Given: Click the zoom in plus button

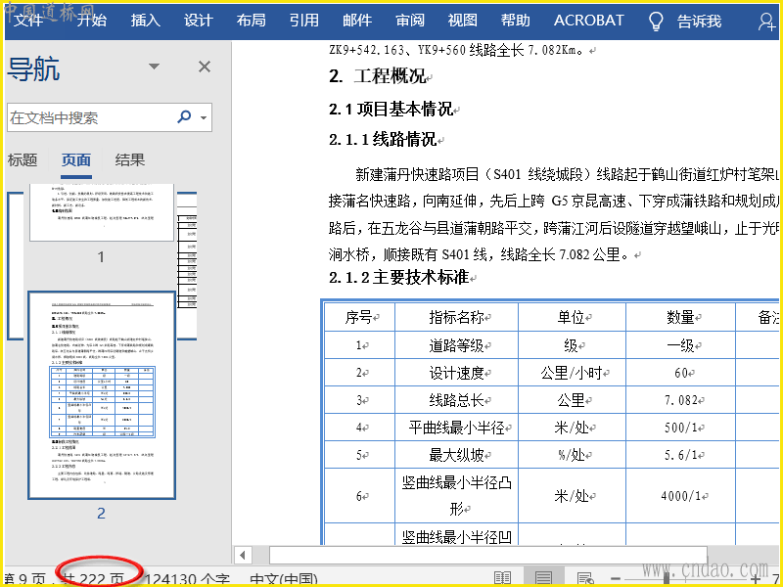Looking at the screenshot, I should (x=756, y=579).
